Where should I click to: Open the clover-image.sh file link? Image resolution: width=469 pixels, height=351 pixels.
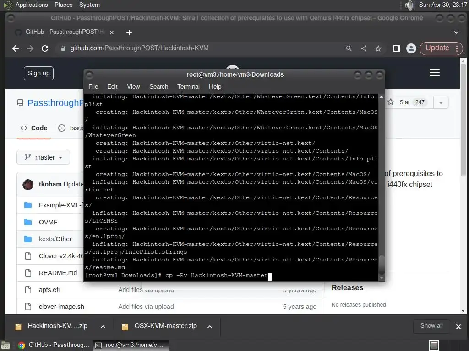[61, 307]
